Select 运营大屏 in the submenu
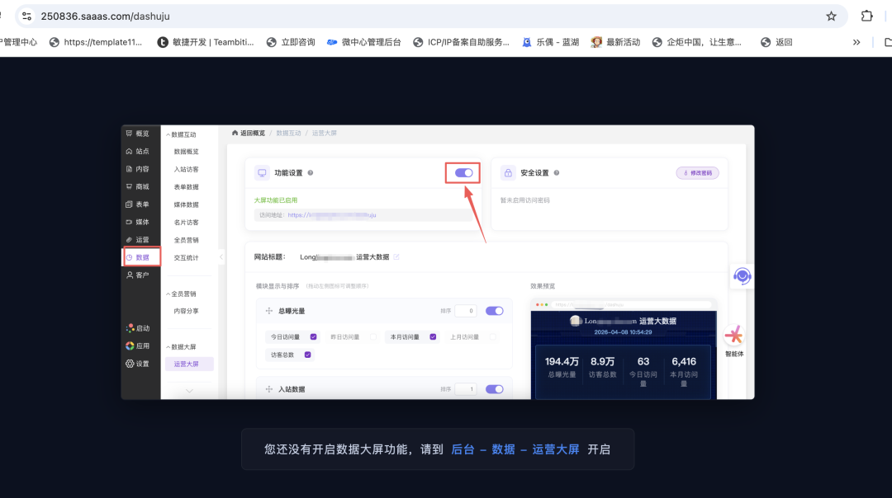 [189, 364]
